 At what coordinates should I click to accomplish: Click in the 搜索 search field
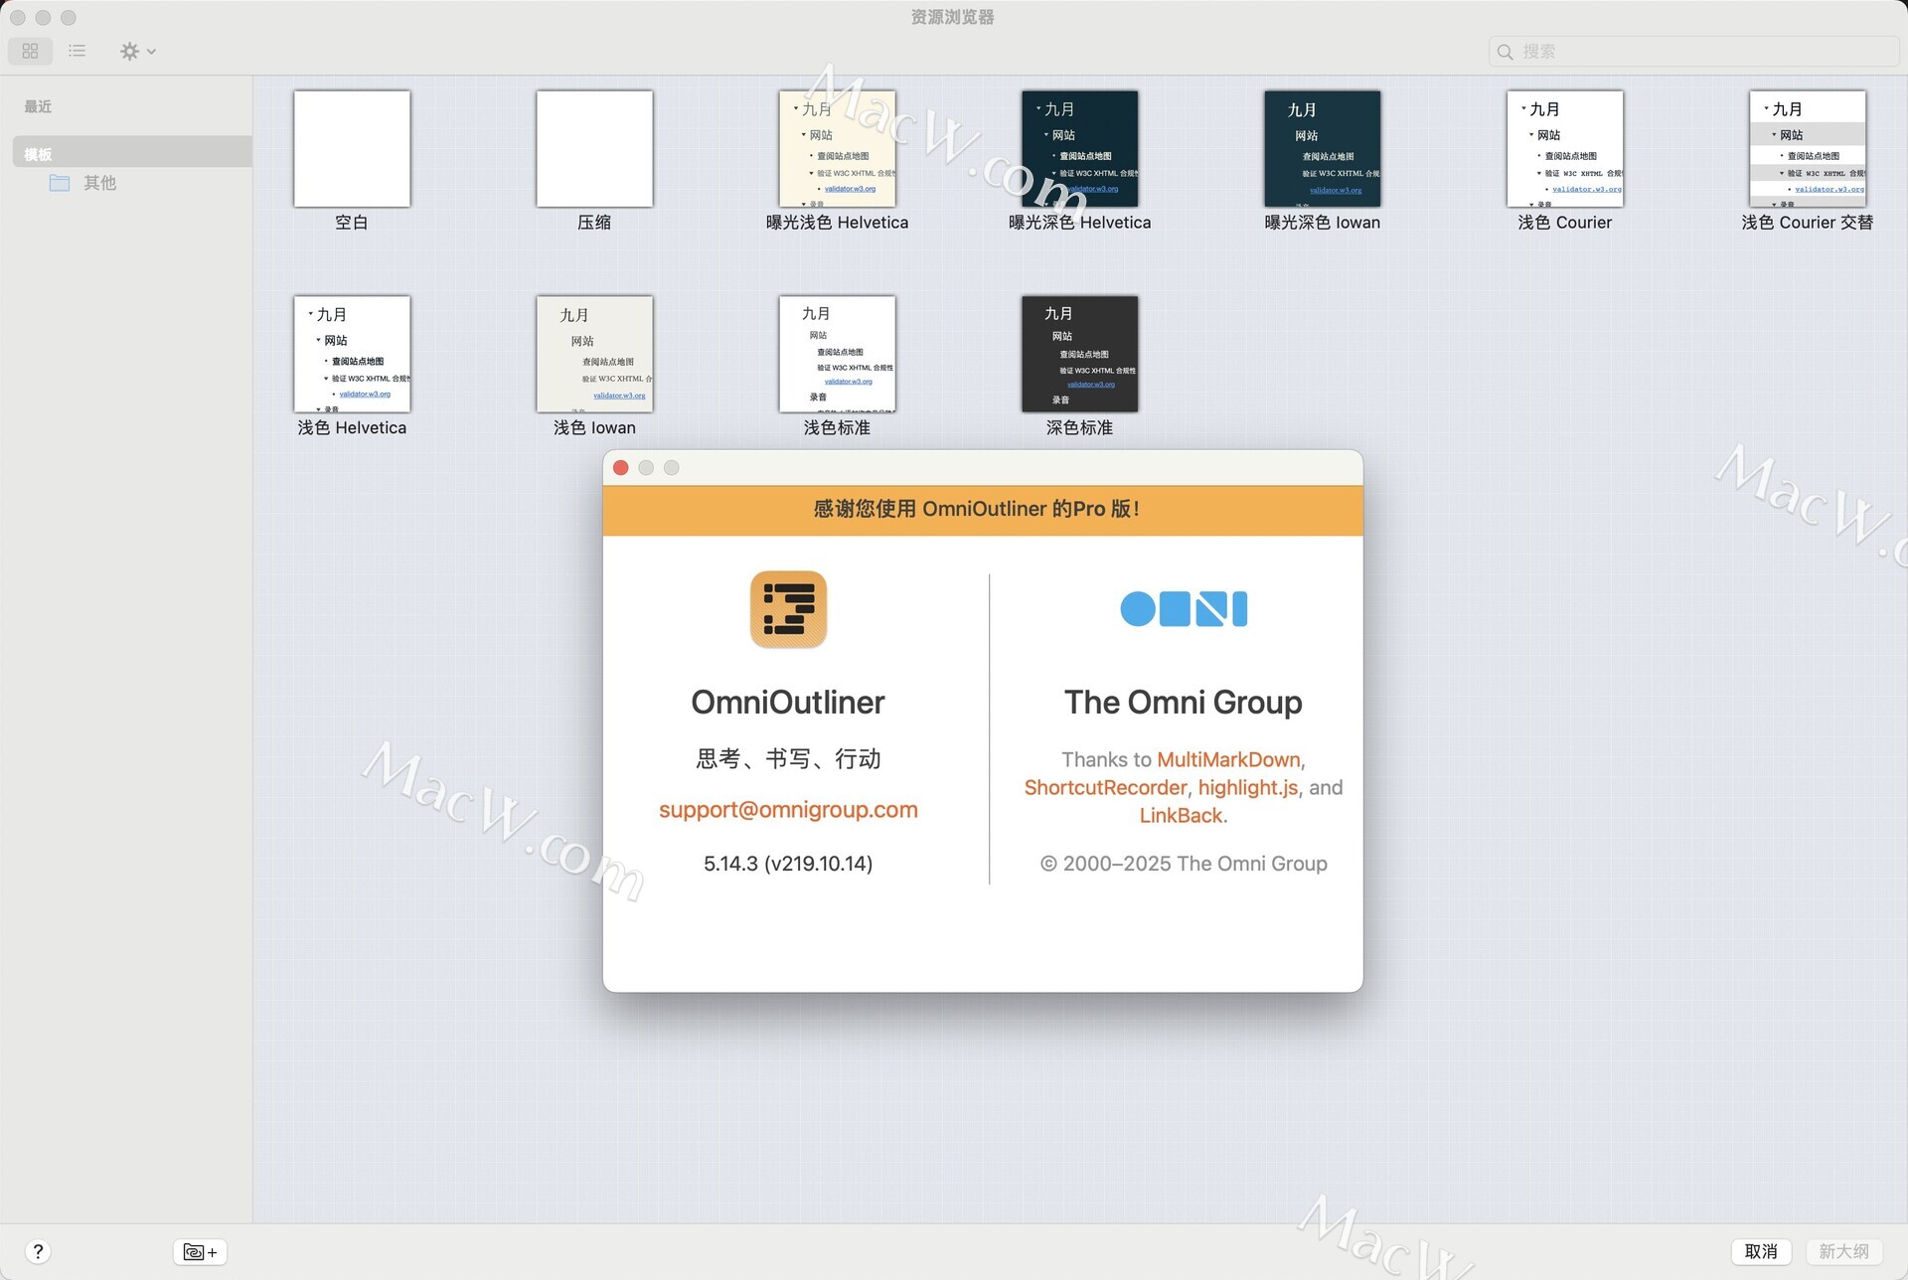tap(1689, 52)
